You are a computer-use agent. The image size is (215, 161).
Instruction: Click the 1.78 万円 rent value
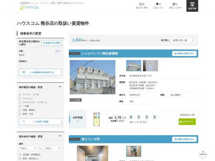point(120,117)
